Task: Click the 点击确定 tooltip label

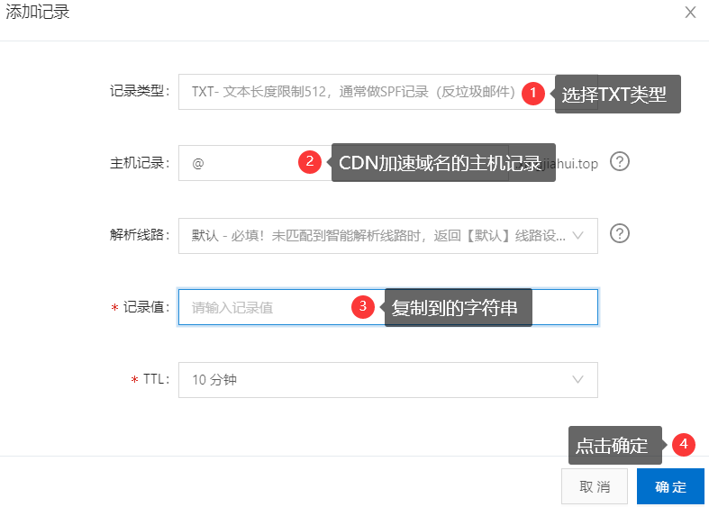Action: point(613,445)
